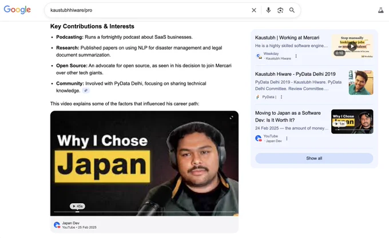Play the Weekday video thumbnail showing 0:10

[352, 46]
